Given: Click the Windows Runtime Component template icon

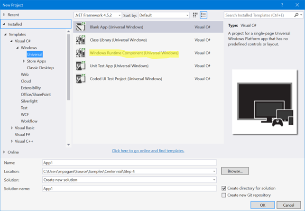Looking at the screenshot, I should 81,53.
